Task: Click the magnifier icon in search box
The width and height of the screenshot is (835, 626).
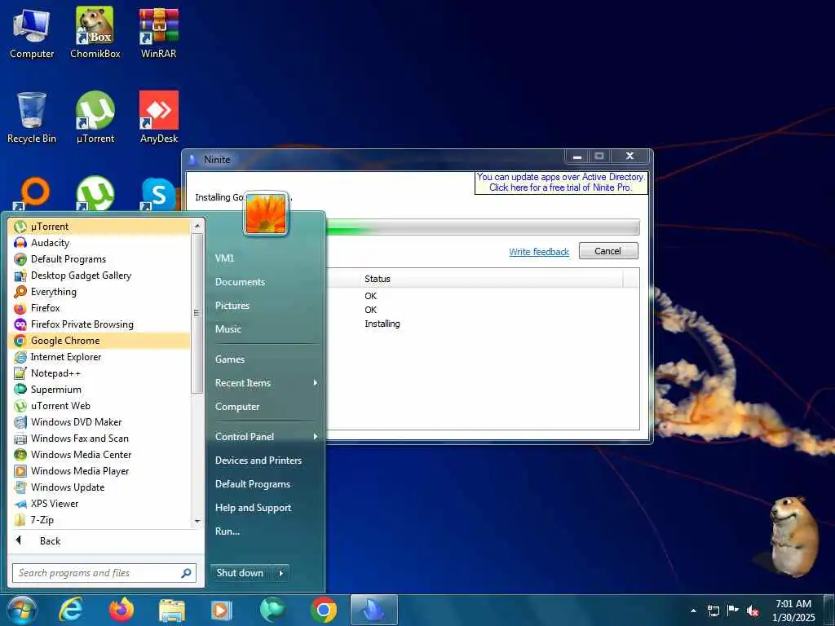Action: pyautogui.click(x=186, y=573)
